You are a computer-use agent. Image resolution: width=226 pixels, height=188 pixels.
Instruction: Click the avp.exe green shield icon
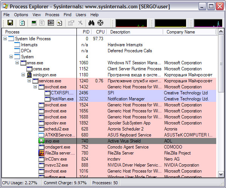[x=41, y=141]
